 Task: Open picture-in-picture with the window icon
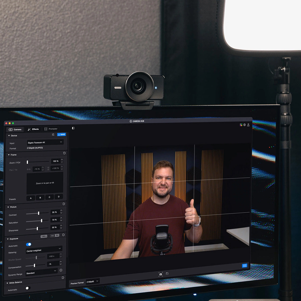168,274
